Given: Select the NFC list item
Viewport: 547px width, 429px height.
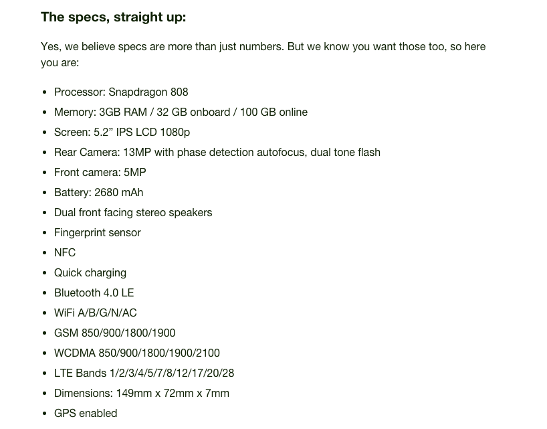Looking at the screenshot, I should [65, 253].
